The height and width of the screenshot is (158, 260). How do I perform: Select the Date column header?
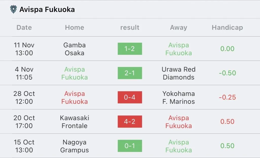coord(24,27)
